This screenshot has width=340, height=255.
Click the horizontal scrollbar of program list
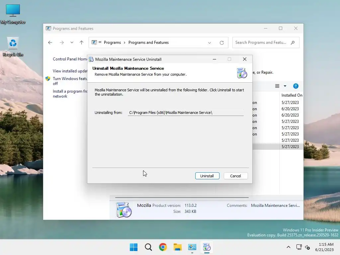[182, 198]
